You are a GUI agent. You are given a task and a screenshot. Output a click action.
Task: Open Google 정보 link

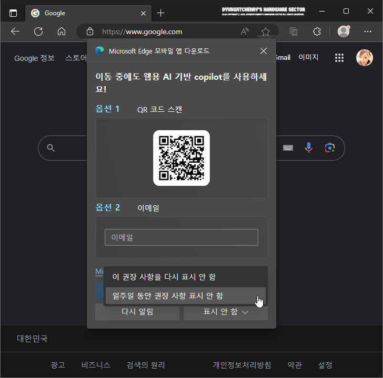tap(34, 58)
